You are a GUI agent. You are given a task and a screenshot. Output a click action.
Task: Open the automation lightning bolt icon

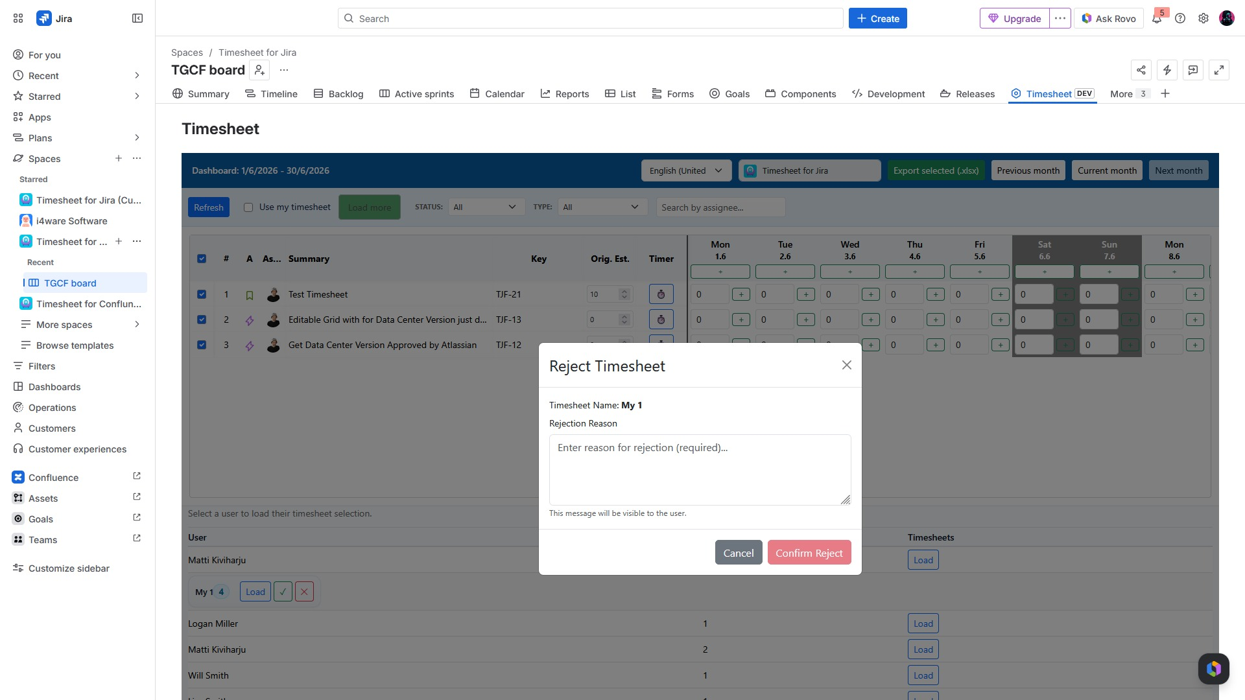1167,70
